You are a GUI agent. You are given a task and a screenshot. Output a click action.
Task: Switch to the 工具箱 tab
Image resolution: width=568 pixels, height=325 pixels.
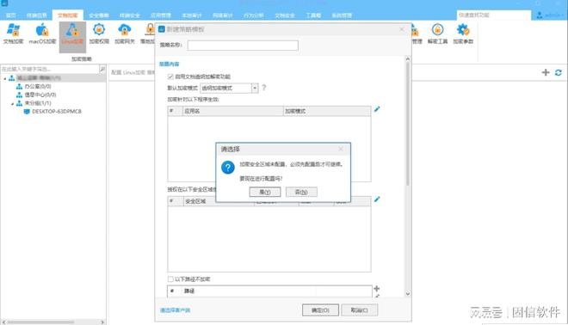[313, 15]
